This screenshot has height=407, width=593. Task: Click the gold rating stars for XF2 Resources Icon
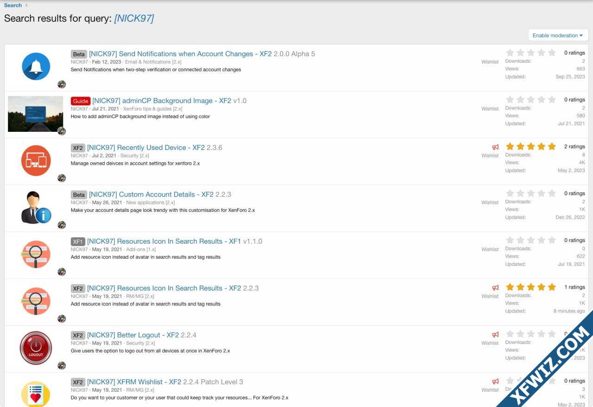point(530,287)
